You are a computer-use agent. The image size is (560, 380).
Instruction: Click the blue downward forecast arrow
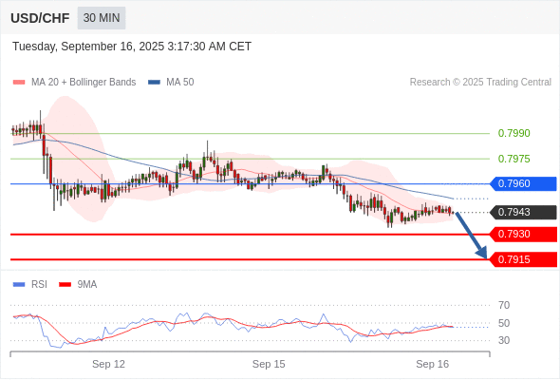pyautogui.click(x=472, y=236)
